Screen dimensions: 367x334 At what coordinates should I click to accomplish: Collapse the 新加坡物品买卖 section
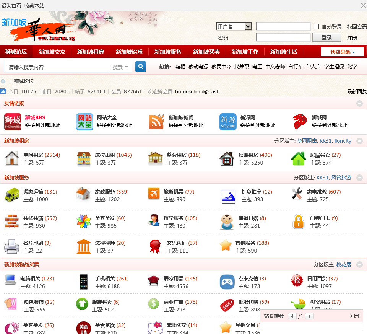pyautogui.click(x=359, y=264)
